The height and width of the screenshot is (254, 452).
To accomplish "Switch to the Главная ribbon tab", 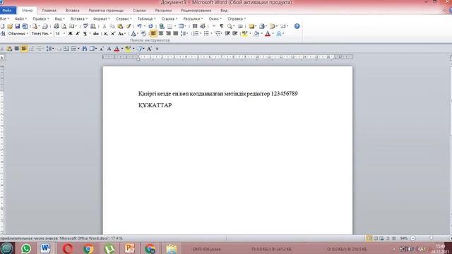I will pos(49,11).
